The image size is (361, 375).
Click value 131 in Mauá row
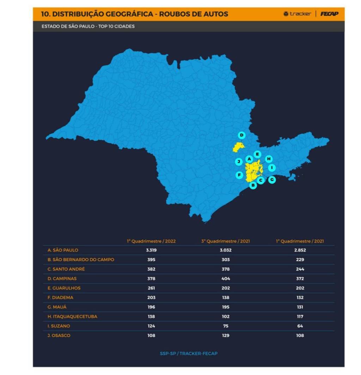tap(300, 307)
